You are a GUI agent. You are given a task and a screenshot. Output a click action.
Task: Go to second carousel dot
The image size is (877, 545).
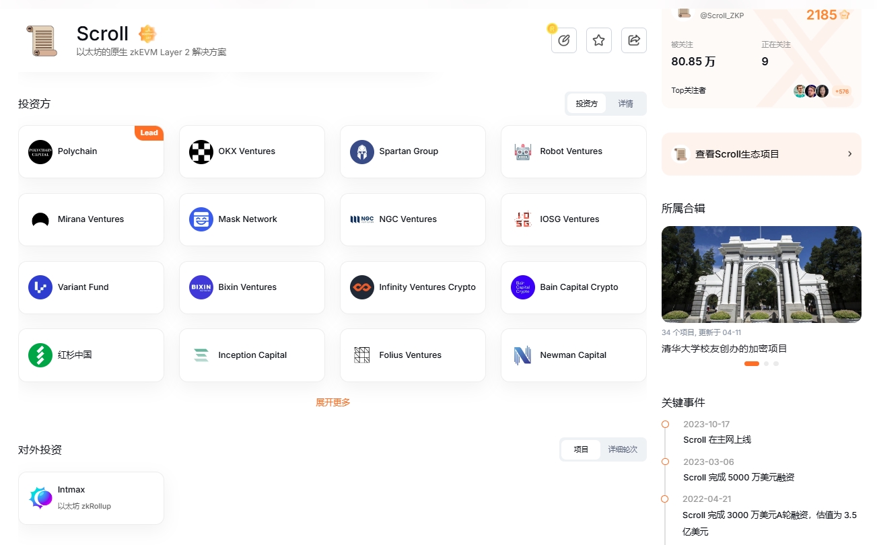pyautogui.click(x=766, y=363)
